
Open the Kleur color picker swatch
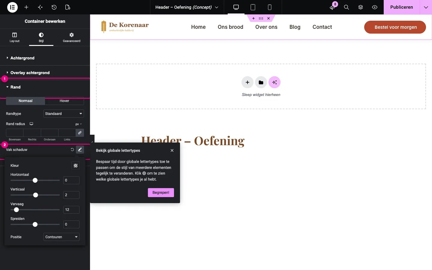pyautogui.click(x=76, y=166)
